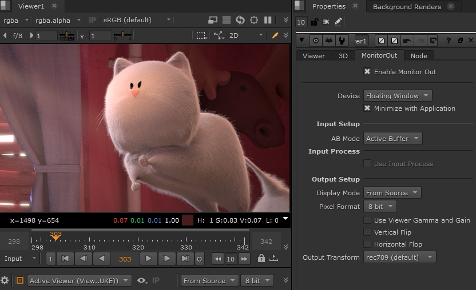Click the revert icon right of redo

coord(433,41)
